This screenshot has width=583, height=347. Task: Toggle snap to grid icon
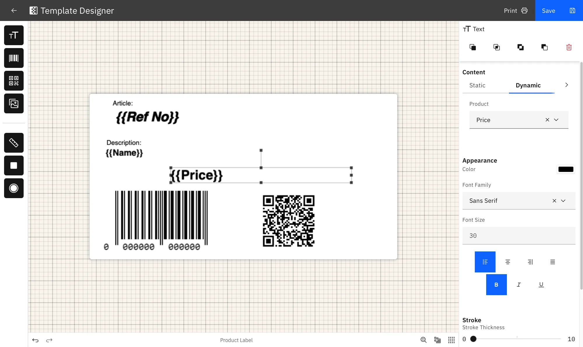coord(437,340)
